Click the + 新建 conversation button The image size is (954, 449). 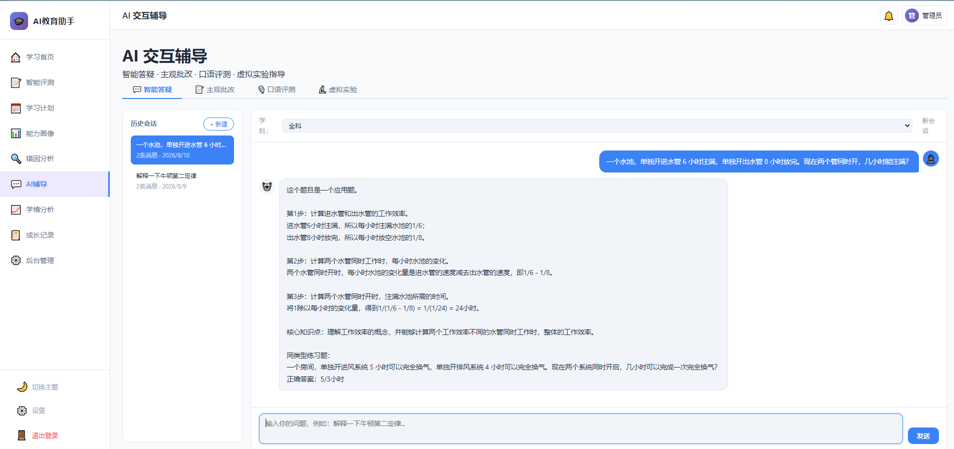(218, 124)
